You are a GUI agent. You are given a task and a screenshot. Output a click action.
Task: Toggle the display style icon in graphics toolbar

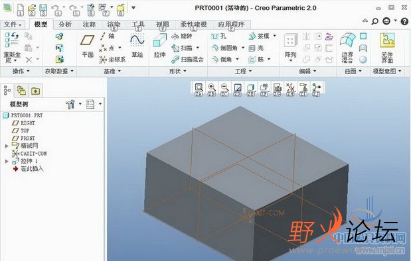(251, 87)
